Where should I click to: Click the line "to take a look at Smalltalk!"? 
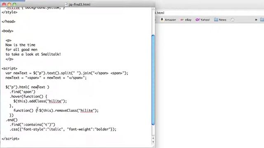(x=33, y=54)
